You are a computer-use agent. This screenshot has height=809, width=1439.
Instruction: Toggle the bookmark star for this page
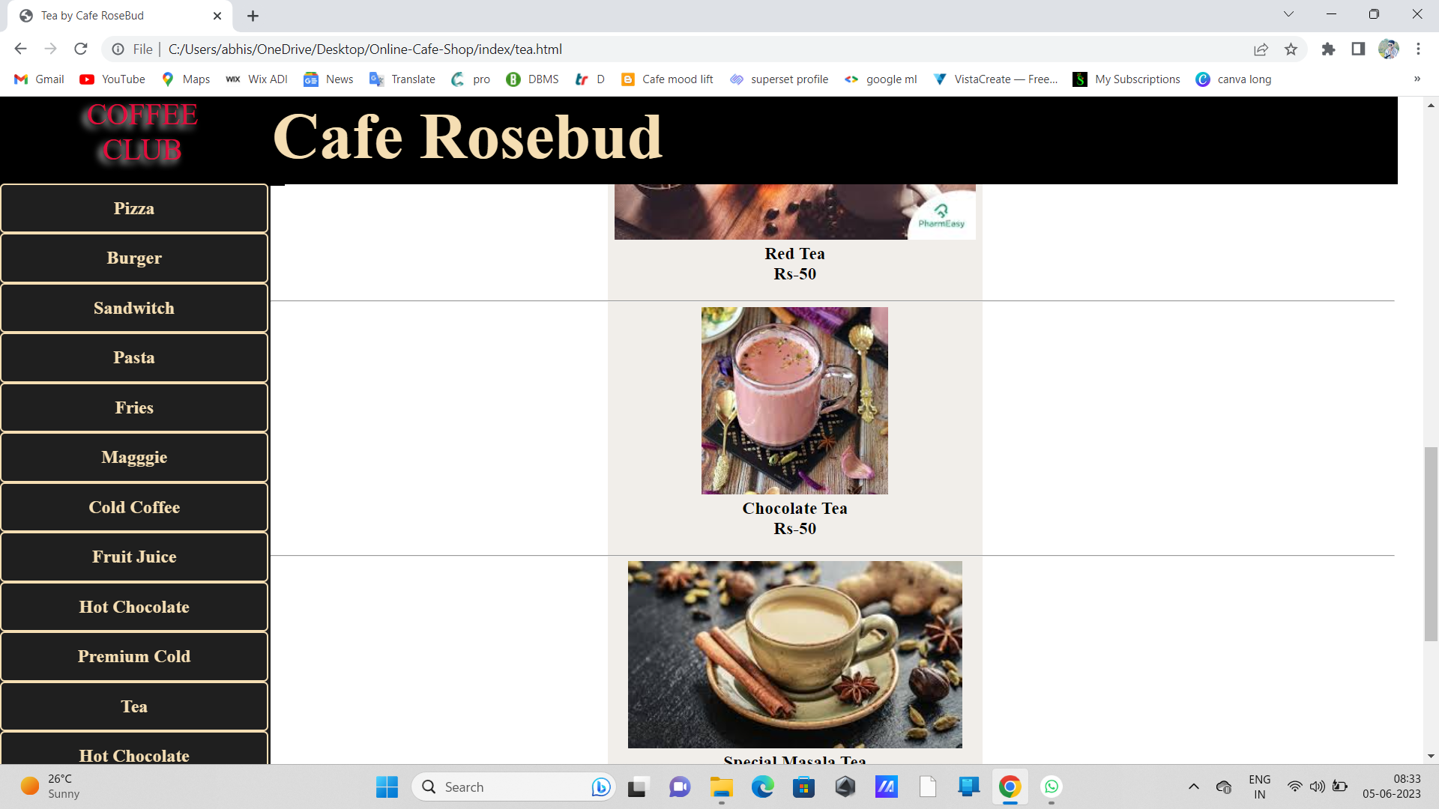[x=1291, y=49]
